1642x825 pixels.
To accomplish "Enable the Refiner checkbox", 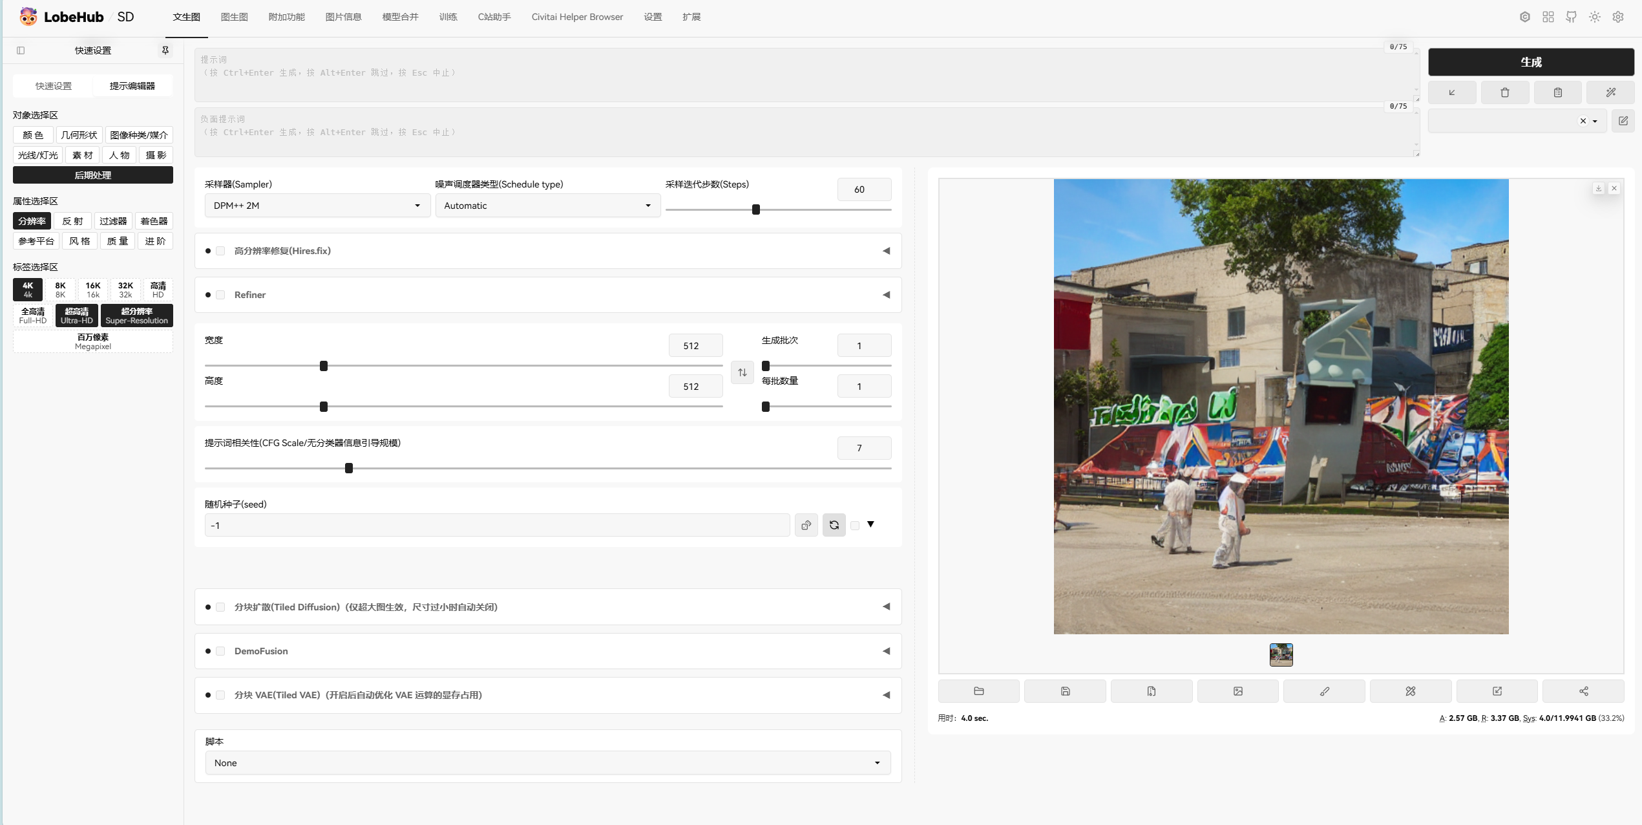I will (220, 295).
